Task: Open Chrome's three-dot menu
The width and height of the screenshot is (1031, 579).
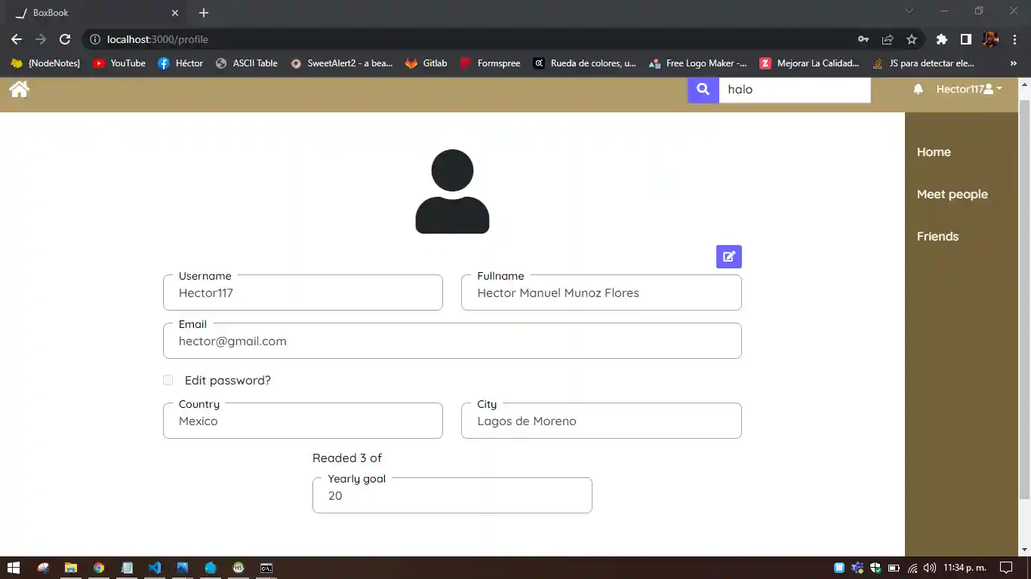Action: pyautogui.click(x=1015, y=39)
